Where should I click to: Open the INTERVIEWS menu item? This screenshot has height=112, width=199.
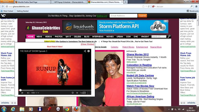point(98,37)
